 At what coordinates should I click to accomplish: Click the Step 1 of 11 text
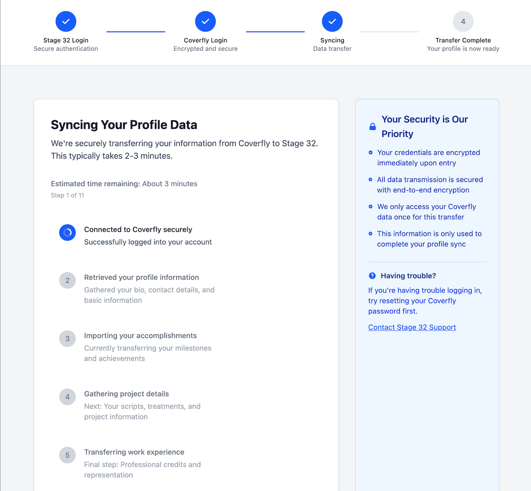(68, 195)
